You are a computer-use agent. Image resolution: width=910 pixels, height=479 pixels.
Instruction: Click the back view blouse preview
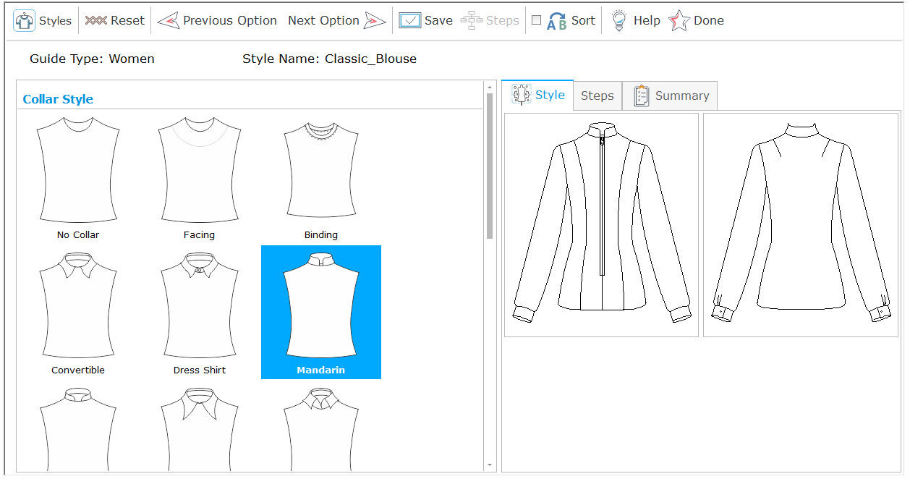pos(801,225)
